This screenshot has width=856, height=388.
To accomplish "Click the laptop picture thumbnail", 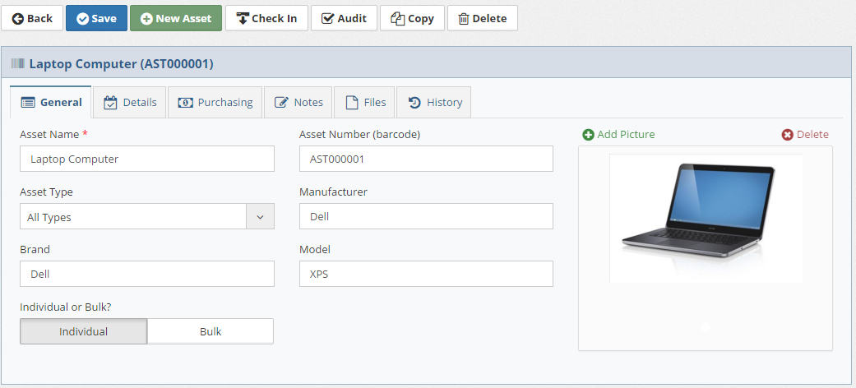I will pos(706,219).
